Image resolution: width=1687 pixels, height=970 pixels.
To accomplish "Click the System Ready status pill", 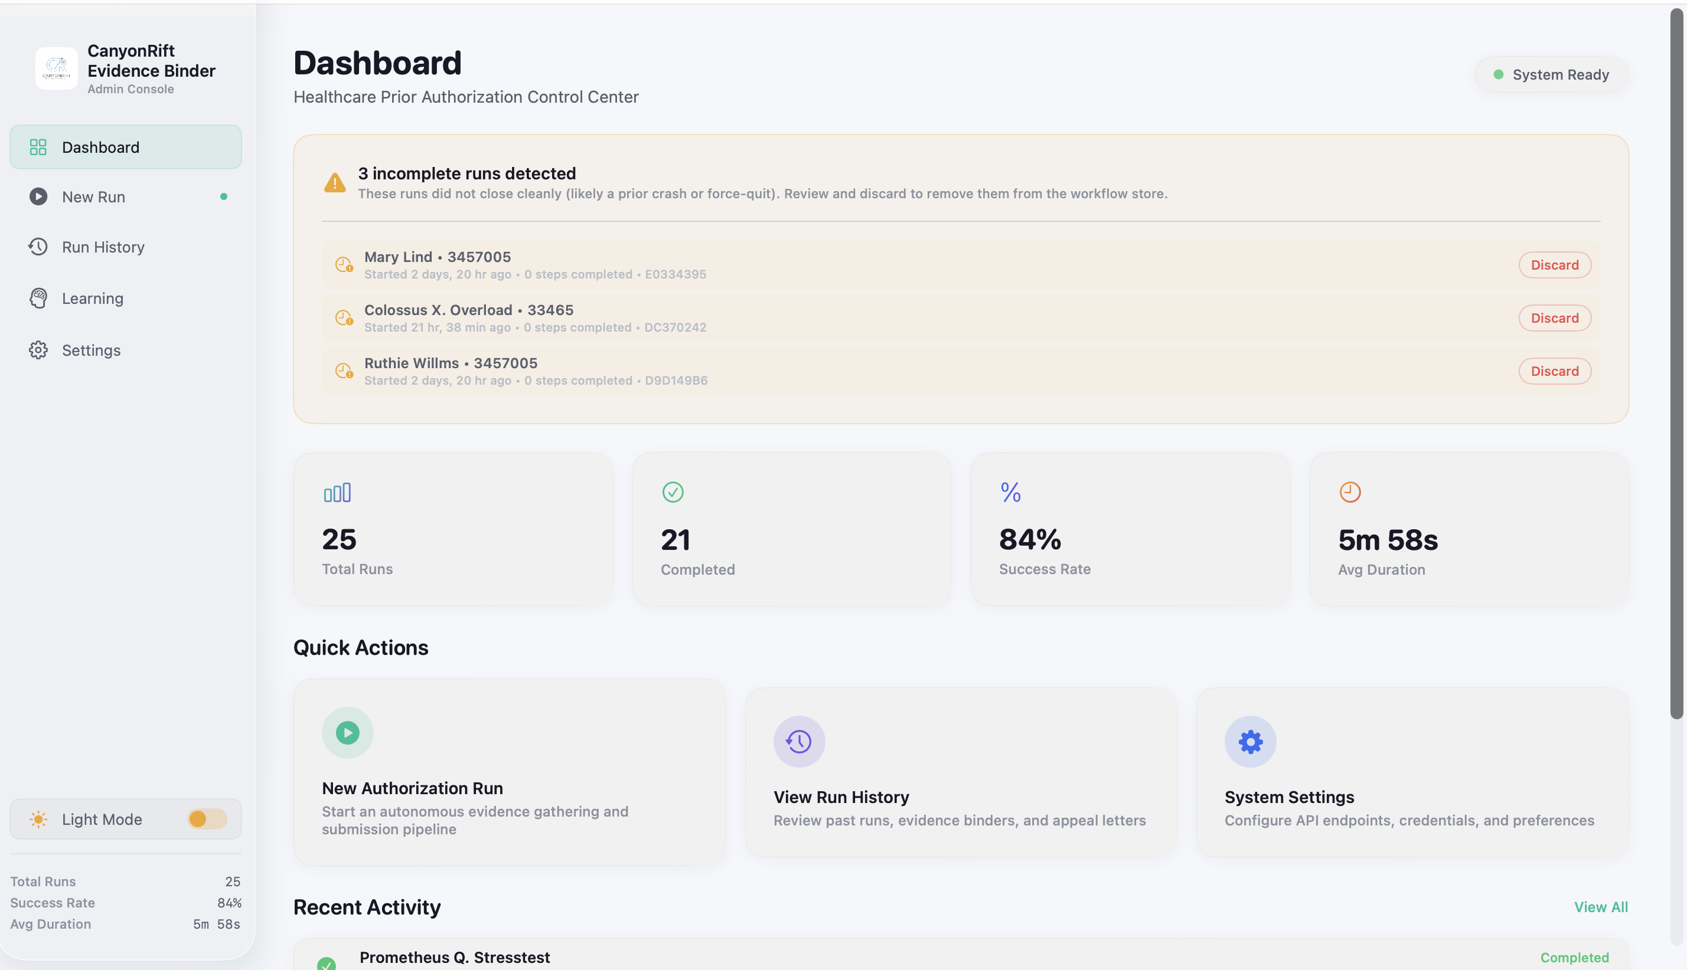I will 1551,74.
